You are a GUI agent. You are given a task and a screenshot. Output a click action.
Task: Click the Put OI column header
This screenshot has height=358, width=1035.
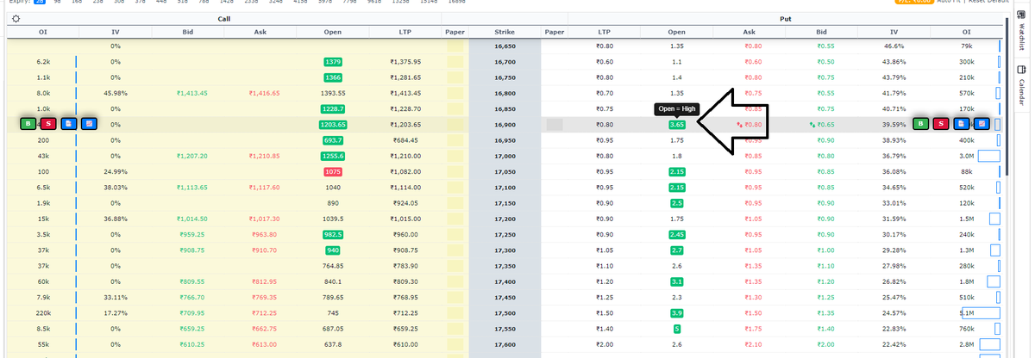tap(966, 32)
